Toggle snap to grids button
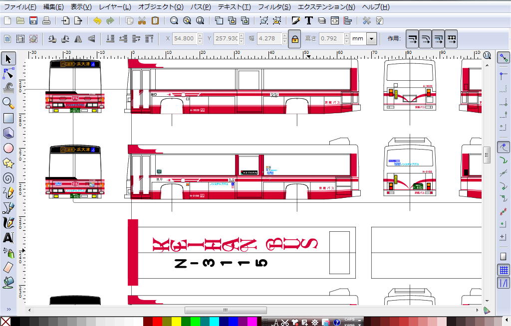This screenshot has width=511, height=326. click(504, 270)
